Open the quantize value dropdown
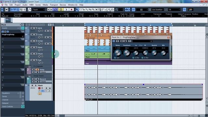The image size is (208, 117). [174, 9]
